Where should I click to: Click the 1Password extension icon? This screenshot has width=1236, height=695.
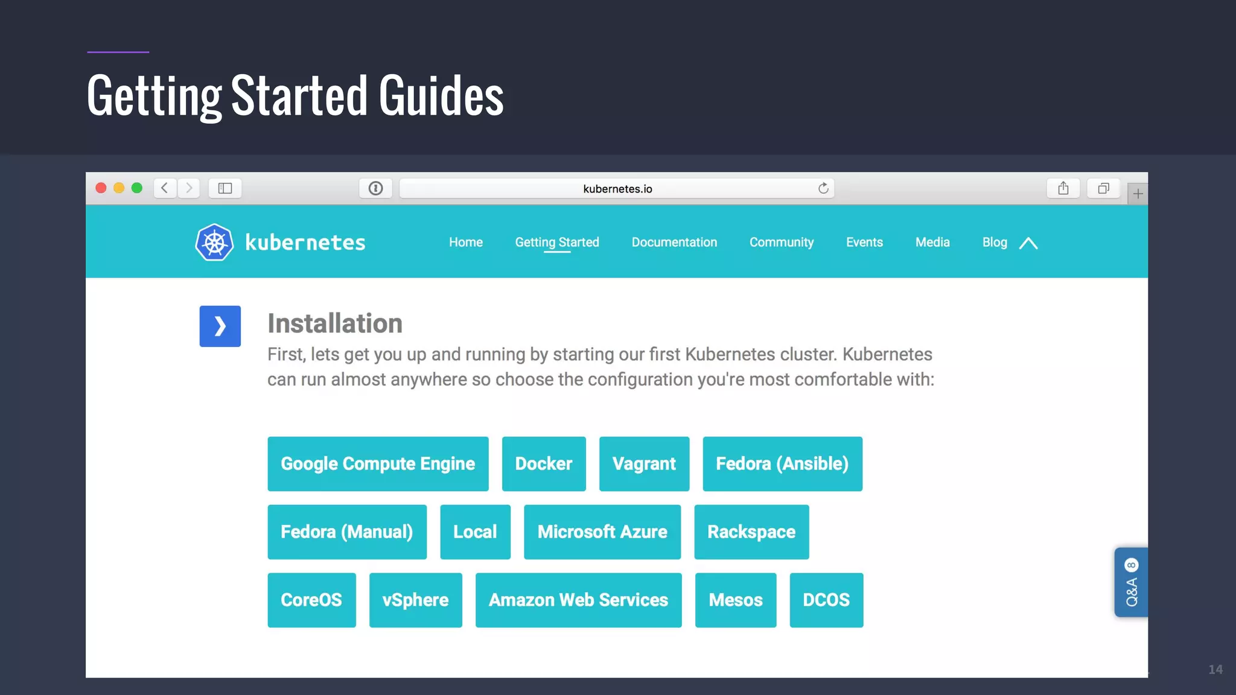[375, 188]
